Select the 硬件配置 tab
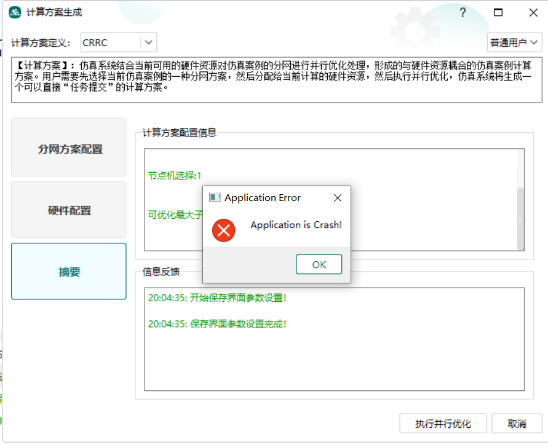The height and width of the screenshot is (445, 548). click(69, 211)
